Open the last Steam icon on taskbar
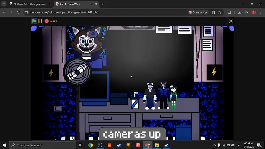Image resolution: width=265 pixels, height=149 pixels. click(x=166, y=145)
